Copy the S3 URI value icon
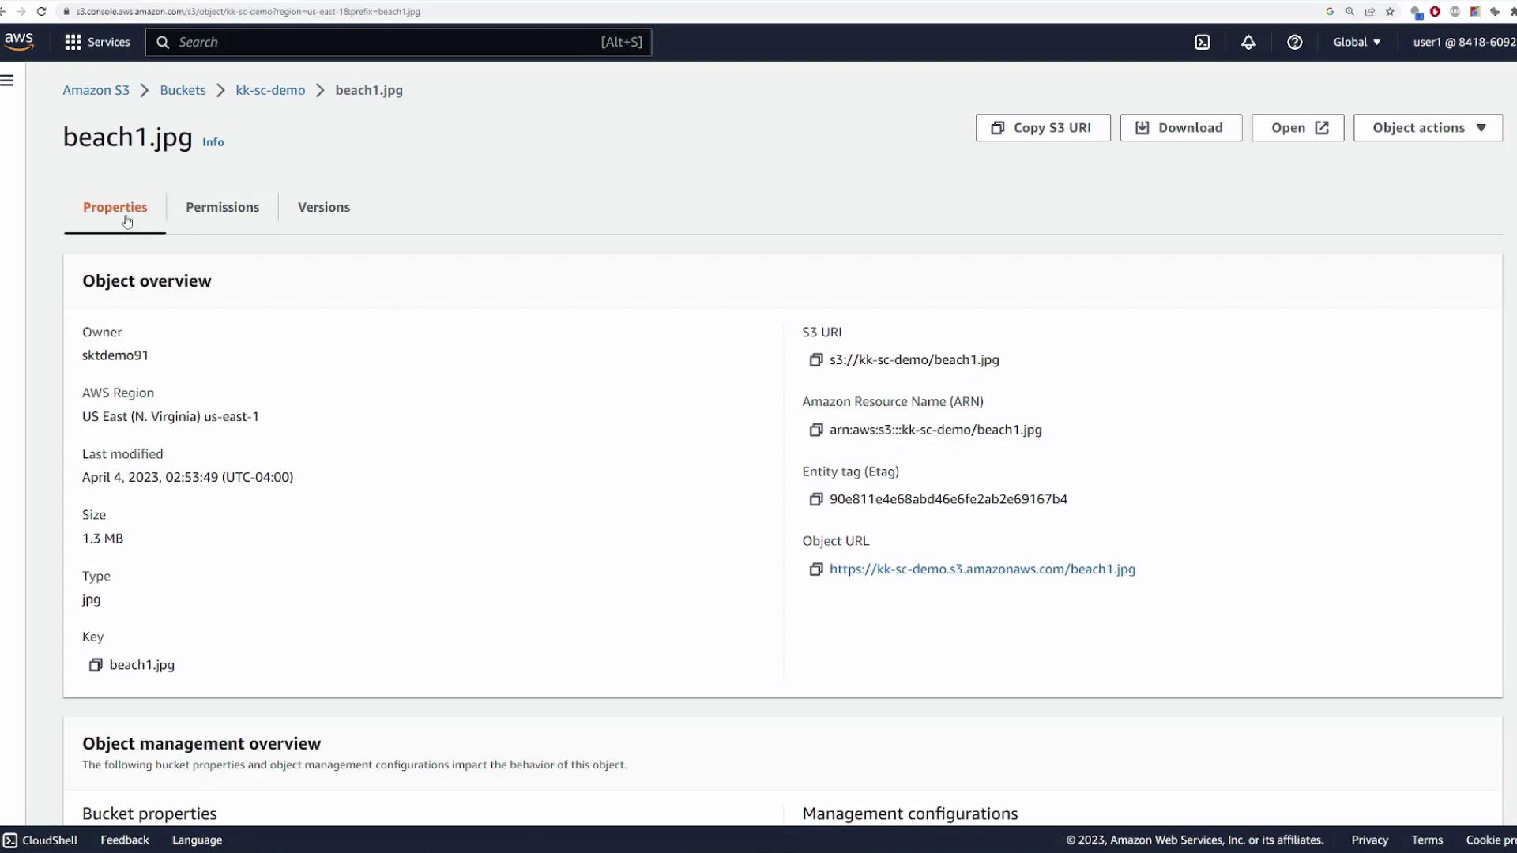Viewport: 1517px width, 853px height. 816,360
